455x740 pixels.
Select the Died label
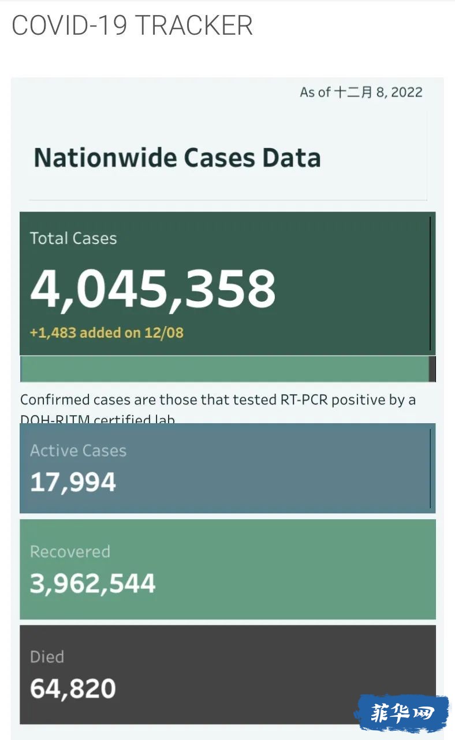[47, 657]
